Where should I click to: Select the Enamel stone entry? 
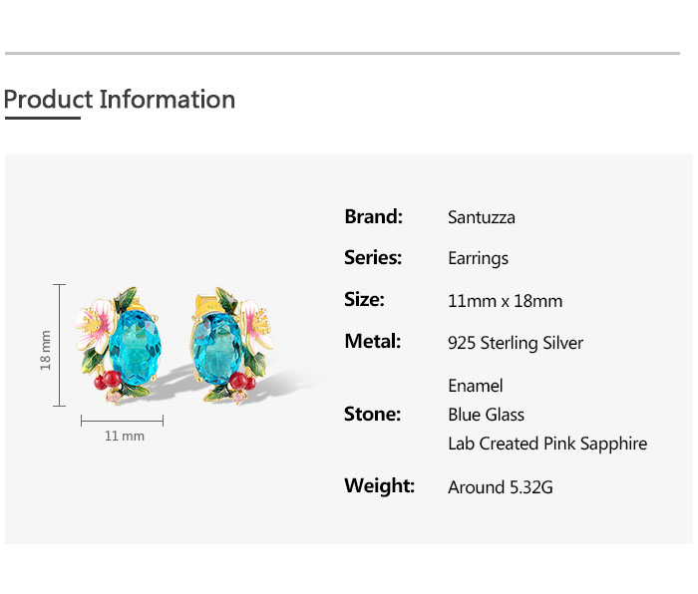point(476,386)
